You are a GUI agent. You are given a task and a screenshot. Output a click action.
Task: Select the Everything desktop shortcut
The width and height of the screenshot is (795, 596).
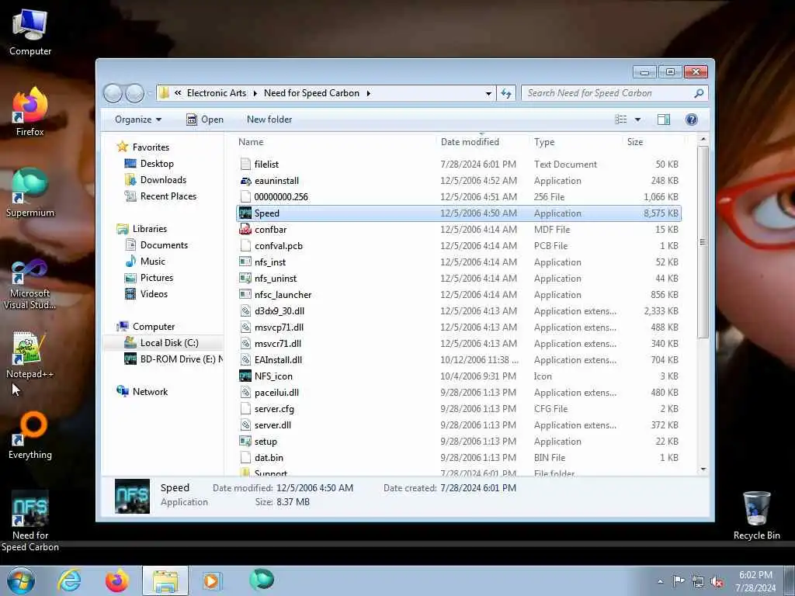[30, 435]
